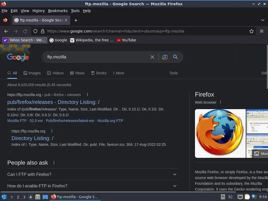Open the '52.0 esr' sitelink
268x201 pixels.
coord(36,121)
